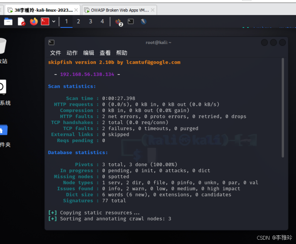Viewport: 296px width, 244px height.
Task: Switch to the OWASP Broken Web Apps VM tab
Action: point(119,10)
